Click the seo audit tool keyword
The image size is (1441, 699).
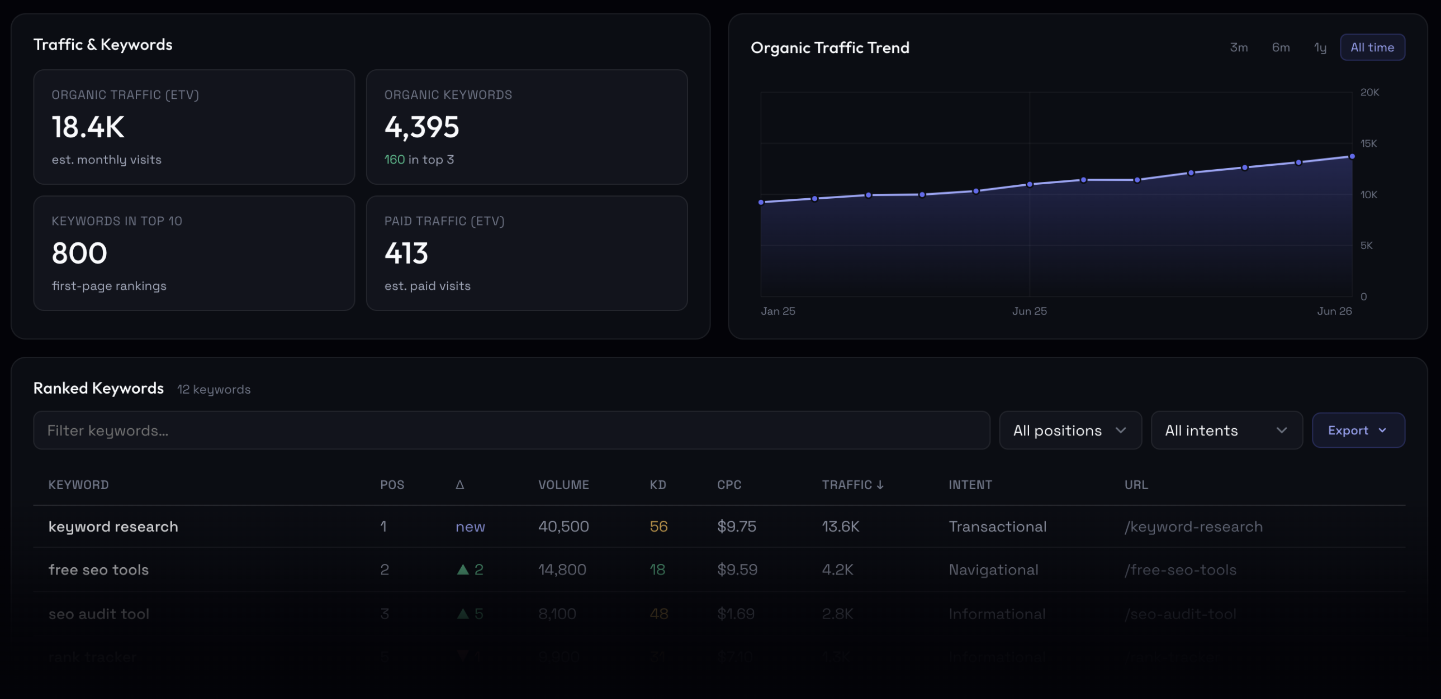tap(98, 614)
